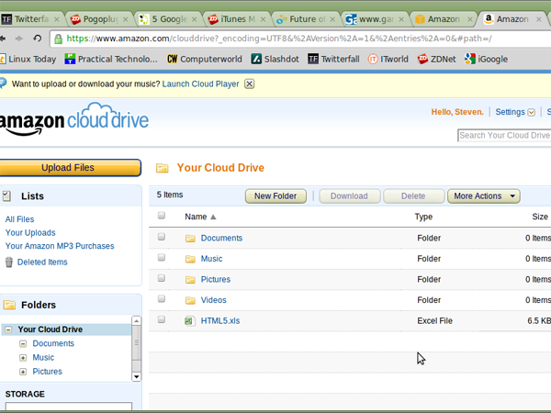Click folder icon beside Your Cloud Drive heading
The image size is (551, 413).
tap(162, 168)
